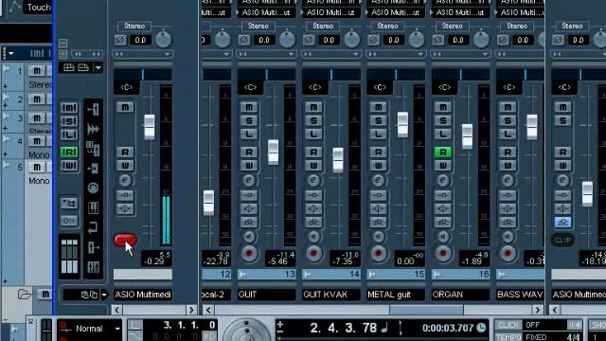
Task: Toggle EQ bypass on GUIT KVAK channel
Action: (313, 208)
